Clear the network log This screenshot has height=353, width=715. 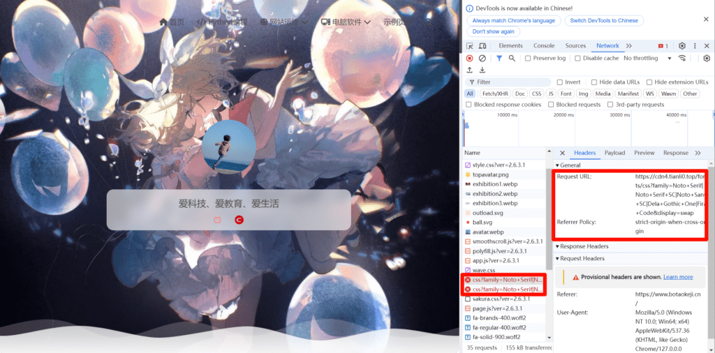click(482, 59)
